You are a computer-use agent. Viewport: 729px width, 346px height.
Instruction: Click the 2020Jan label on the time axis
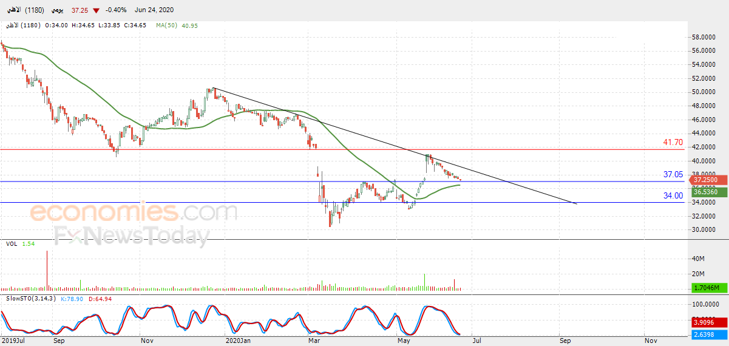[x=237, y=341]
